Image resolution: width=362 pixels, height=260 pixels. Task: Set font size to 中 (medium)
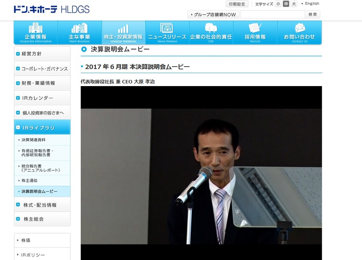tap(286, 4)
